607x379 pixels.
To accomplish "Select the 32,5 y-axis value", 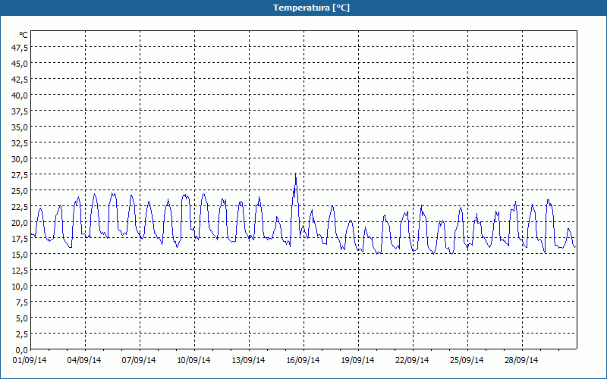I will pos(20,143).
